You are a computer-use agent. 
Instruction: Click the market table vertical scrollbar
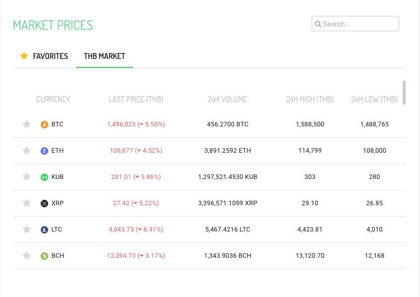(404, 93)
